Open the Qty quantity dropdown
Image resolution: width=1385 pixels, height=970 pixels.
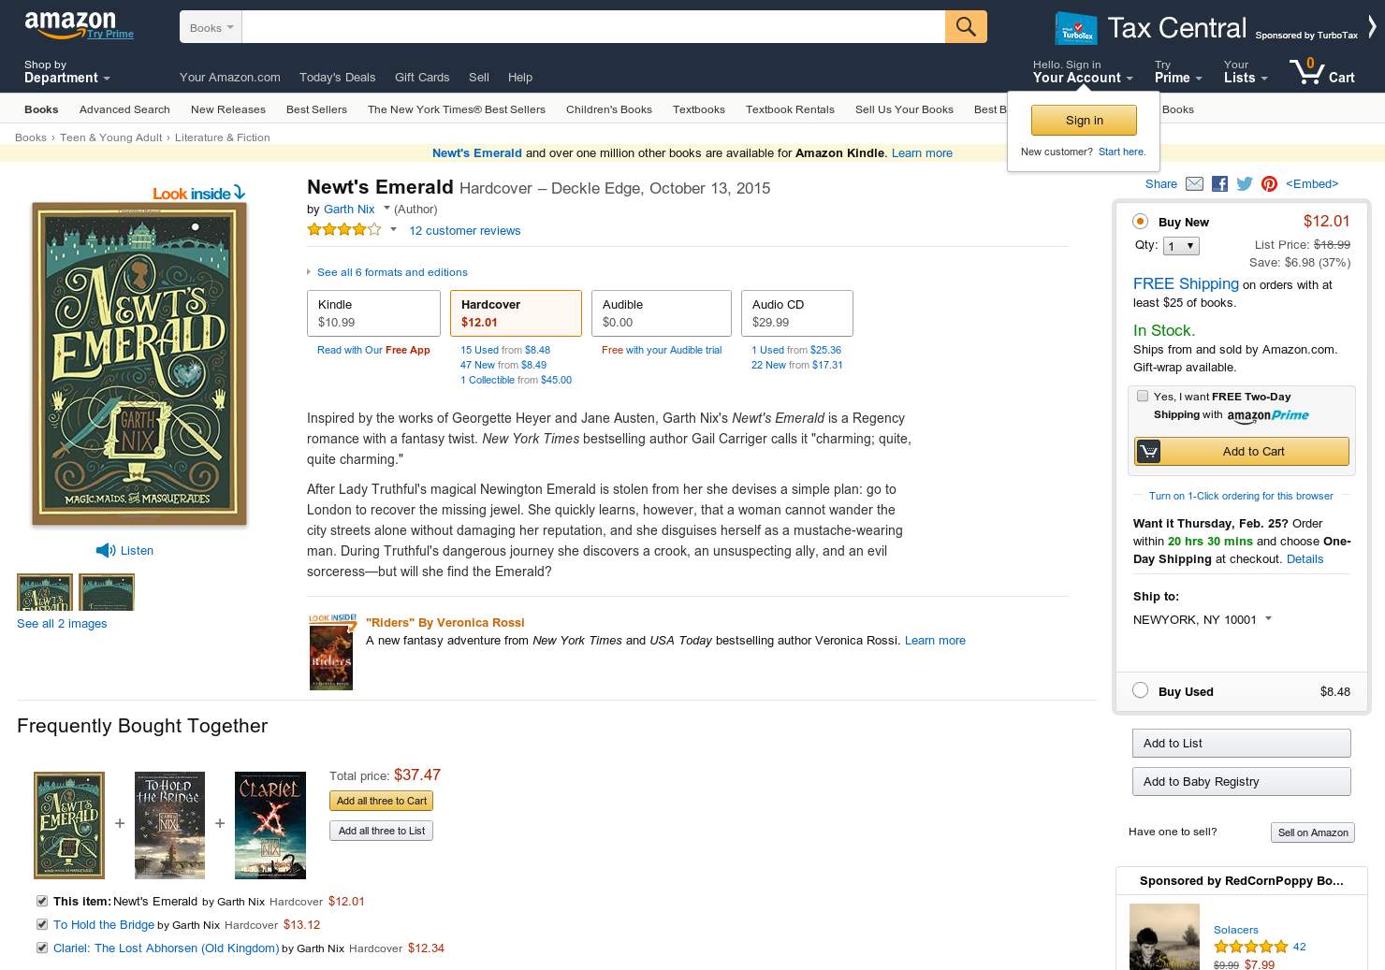(x=1181, y=246)
